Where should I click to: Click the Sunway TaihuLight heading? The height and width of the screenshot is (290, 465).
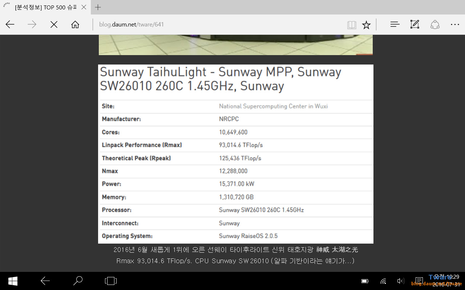pyautogui.click(x=221, y=79)
